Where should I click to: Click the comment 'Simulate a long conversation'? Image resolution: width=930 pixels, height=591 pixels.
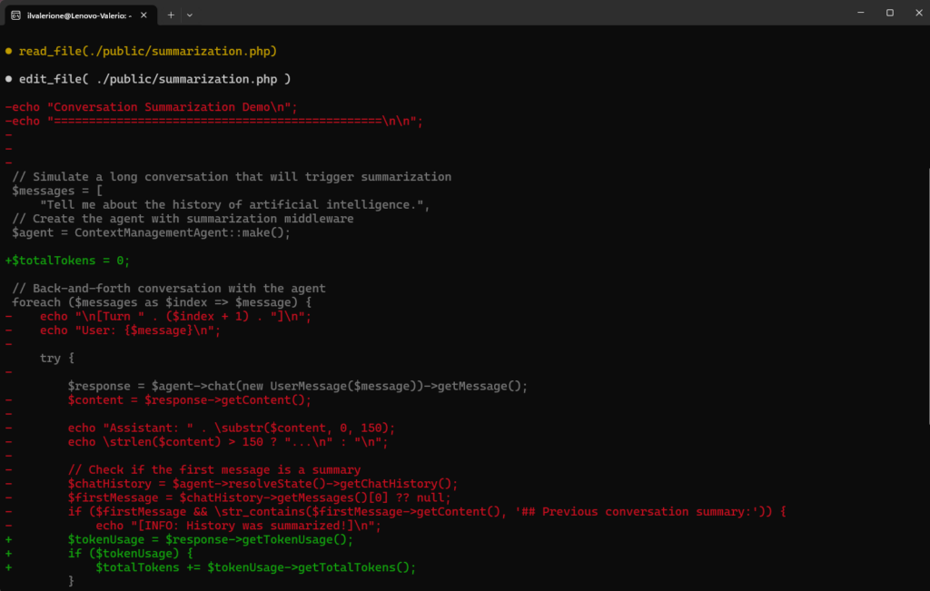[x=232, y=177]
